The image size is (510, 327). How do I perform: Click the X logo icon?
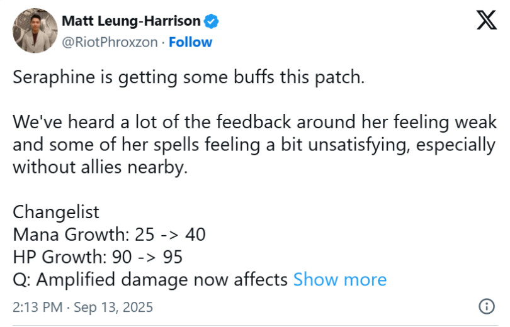tap(485, 21)
